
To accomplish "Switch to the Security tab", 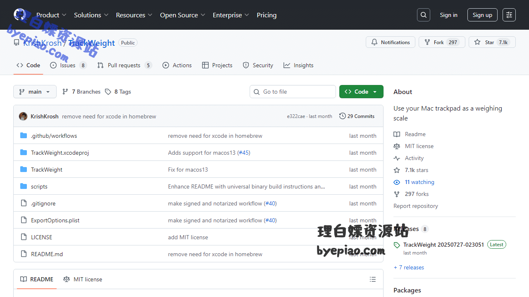I will pos(258,65).
